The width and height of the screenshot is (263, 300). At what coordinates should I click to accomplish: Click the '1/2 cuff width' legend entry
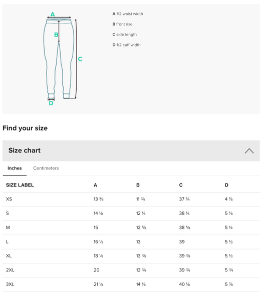click(x=128, y=45)
